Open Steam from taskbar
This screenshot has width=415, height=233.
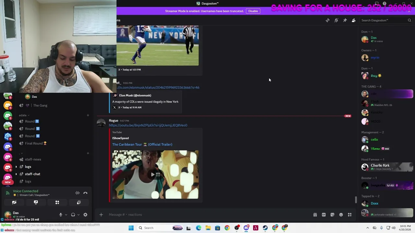click(x=265, y=228)
